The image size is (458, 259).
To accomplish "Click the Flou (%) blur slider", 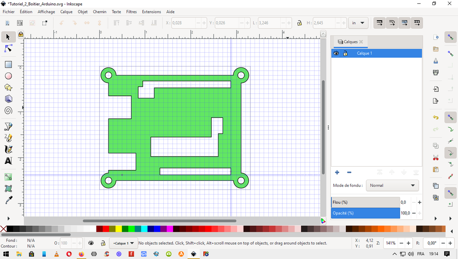I will click(365, 202).
